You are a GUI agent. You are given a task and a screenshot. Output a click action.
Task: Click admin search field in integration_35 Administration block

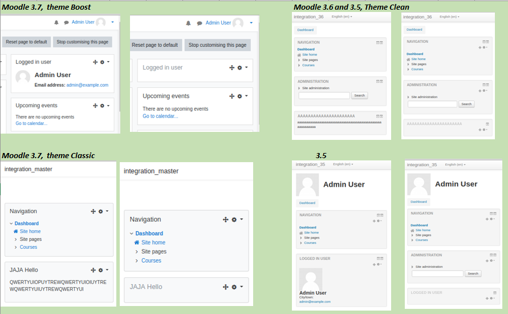pyautogui.click(x=437, y=273)
